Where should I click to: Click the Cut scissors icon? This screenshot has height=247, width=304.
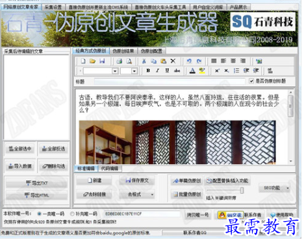[x=144, y=61]
